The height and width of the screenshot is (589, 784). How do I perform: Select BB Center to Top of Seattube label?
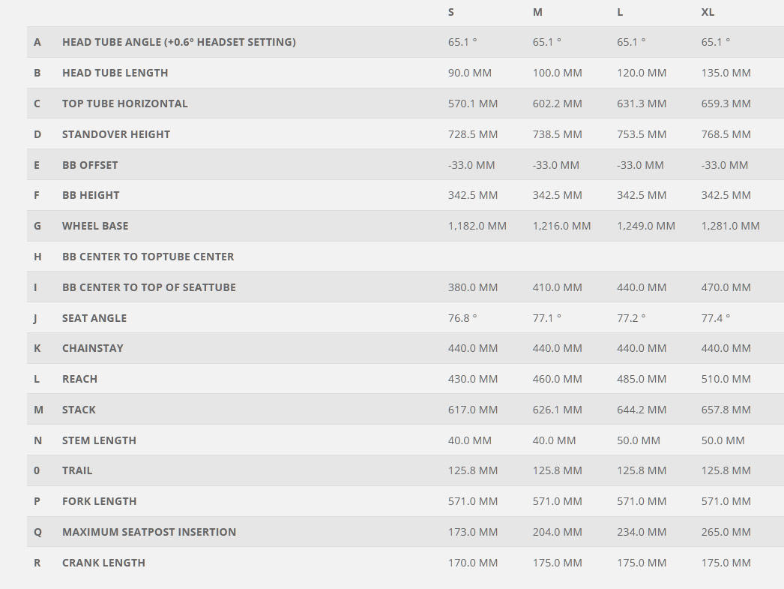[149, 287]
